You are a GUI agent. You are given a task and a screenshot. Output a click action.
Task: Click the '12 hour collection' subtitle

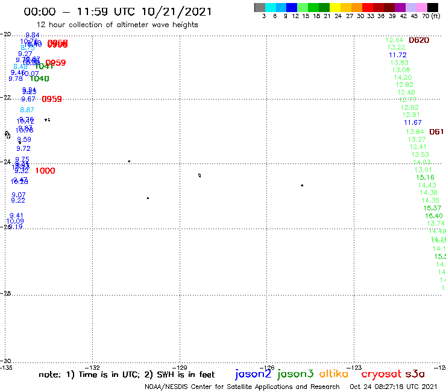click(118, 25)
